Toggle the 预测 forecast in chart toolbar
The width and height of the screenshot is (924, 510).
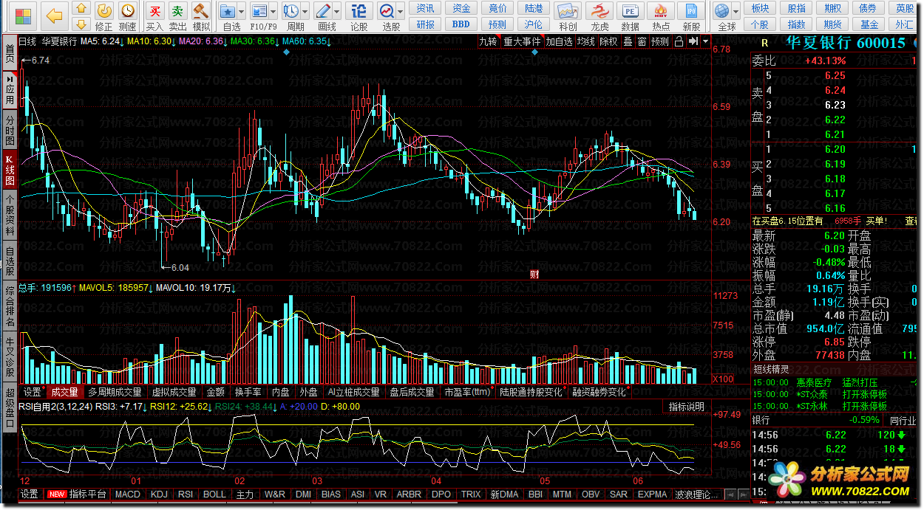click(659, 42)
